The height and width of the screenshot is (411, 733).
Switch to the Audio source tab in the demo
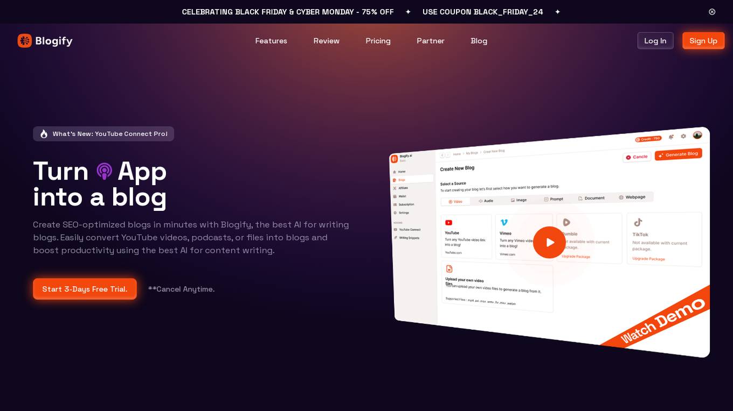[x=486, y=201]
